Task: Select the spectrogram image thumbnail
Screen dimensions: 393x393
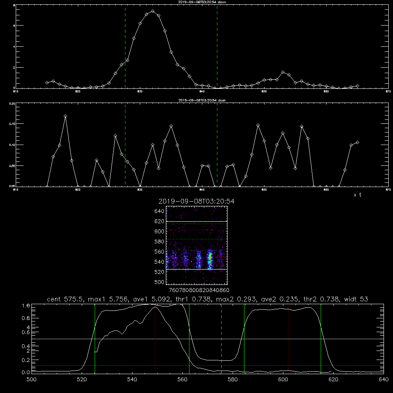Action: tap(196, 245)
